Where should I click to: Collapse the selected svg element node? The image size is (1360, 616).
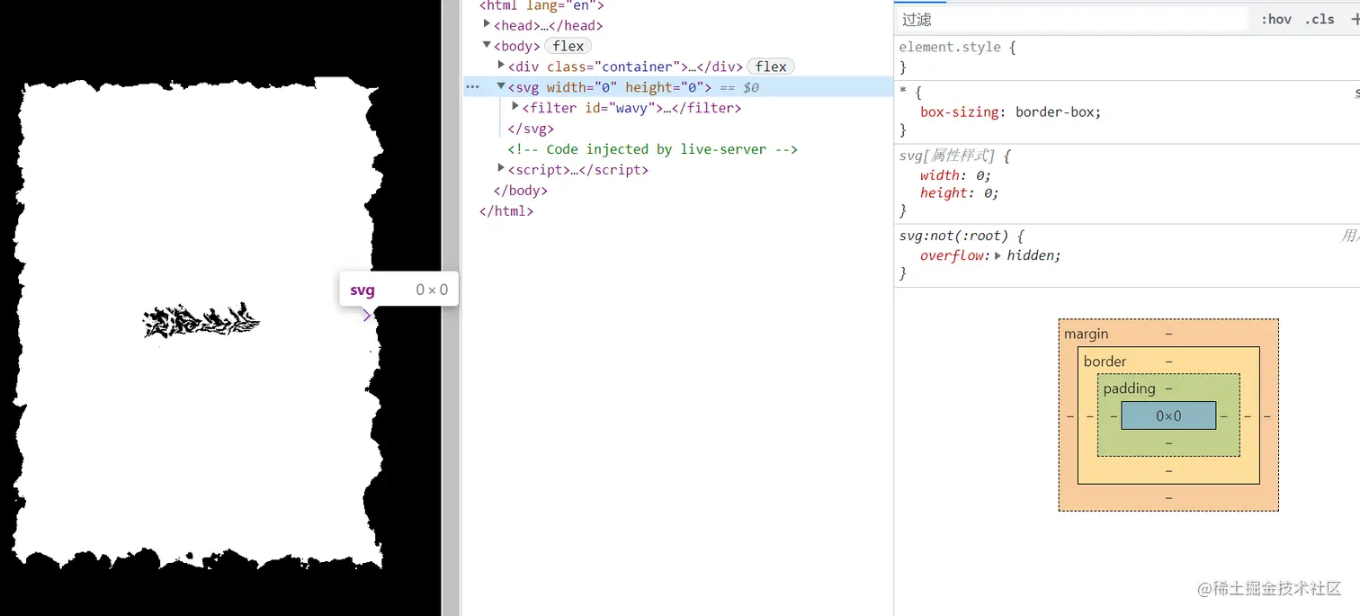(502, 86)
